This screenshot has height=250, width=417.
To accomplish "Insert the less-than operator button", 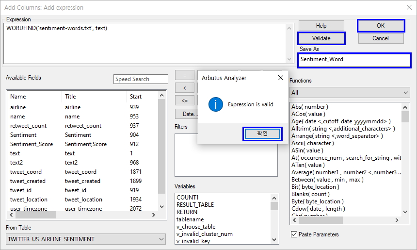I will pos(185,88).
